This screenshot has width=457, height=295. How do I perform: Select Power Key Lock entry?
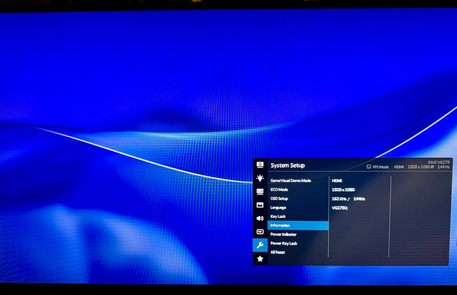pos(284,244)
